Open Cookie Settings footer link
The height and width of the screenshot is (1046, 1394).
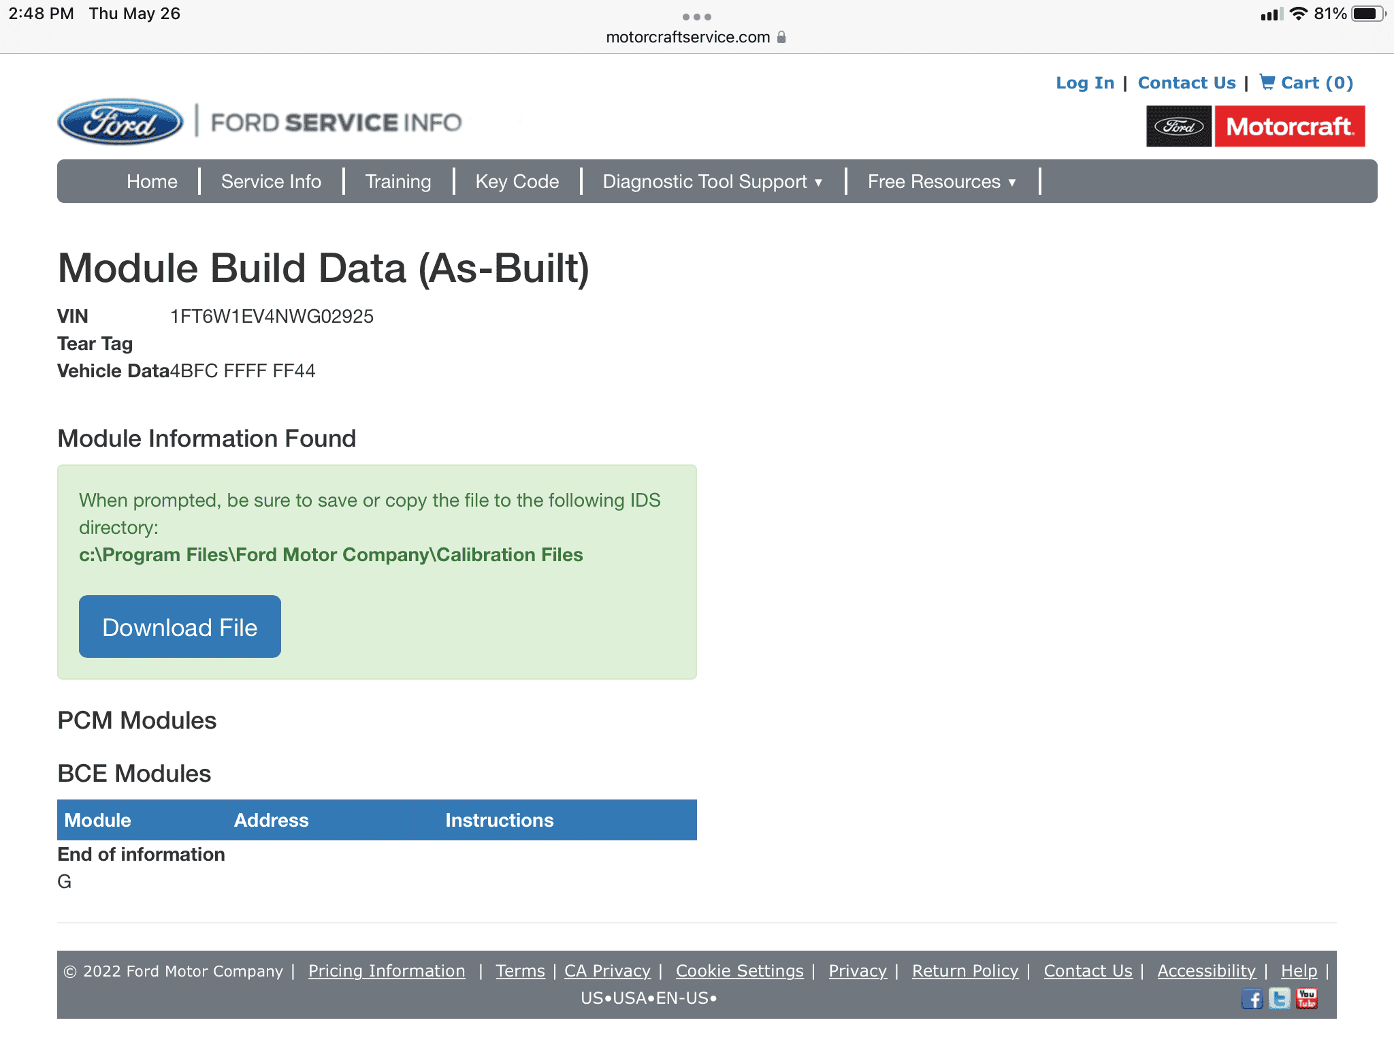point(739,971)
